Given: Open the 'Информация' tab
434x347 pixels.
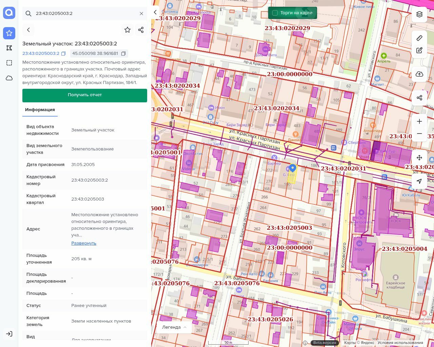Looking at the screenshot, I should 40,110.
